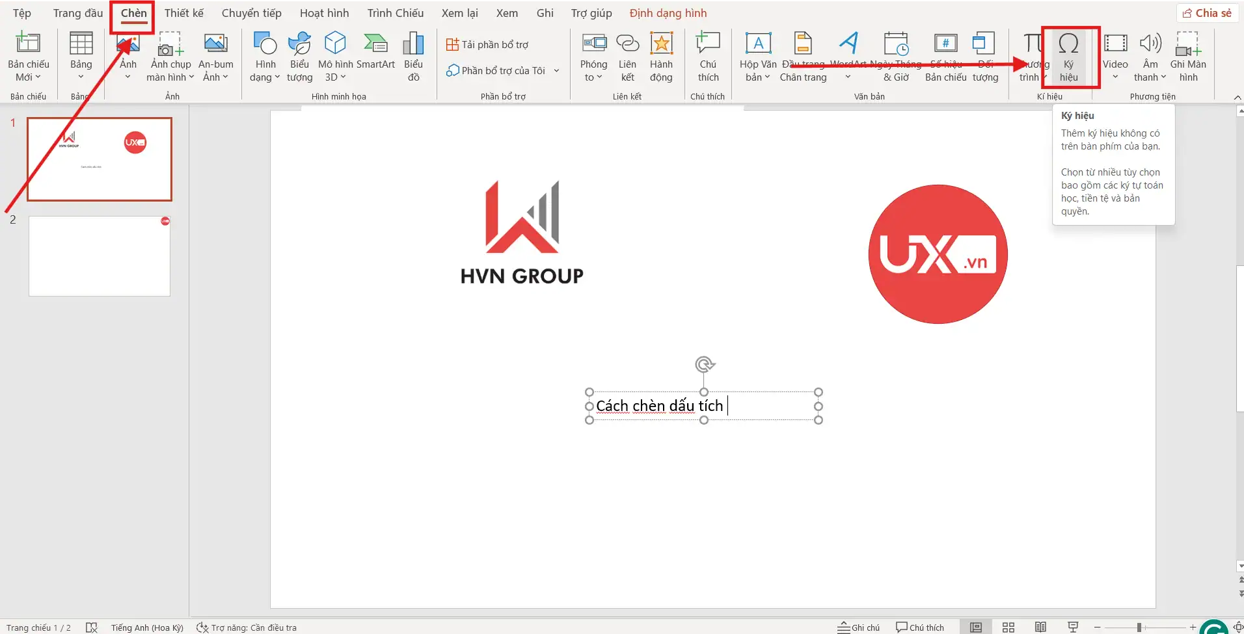This screenshot has width=1244, height=634.
Task: Switch to Trang đầu home tab
Action: [78, 13]
